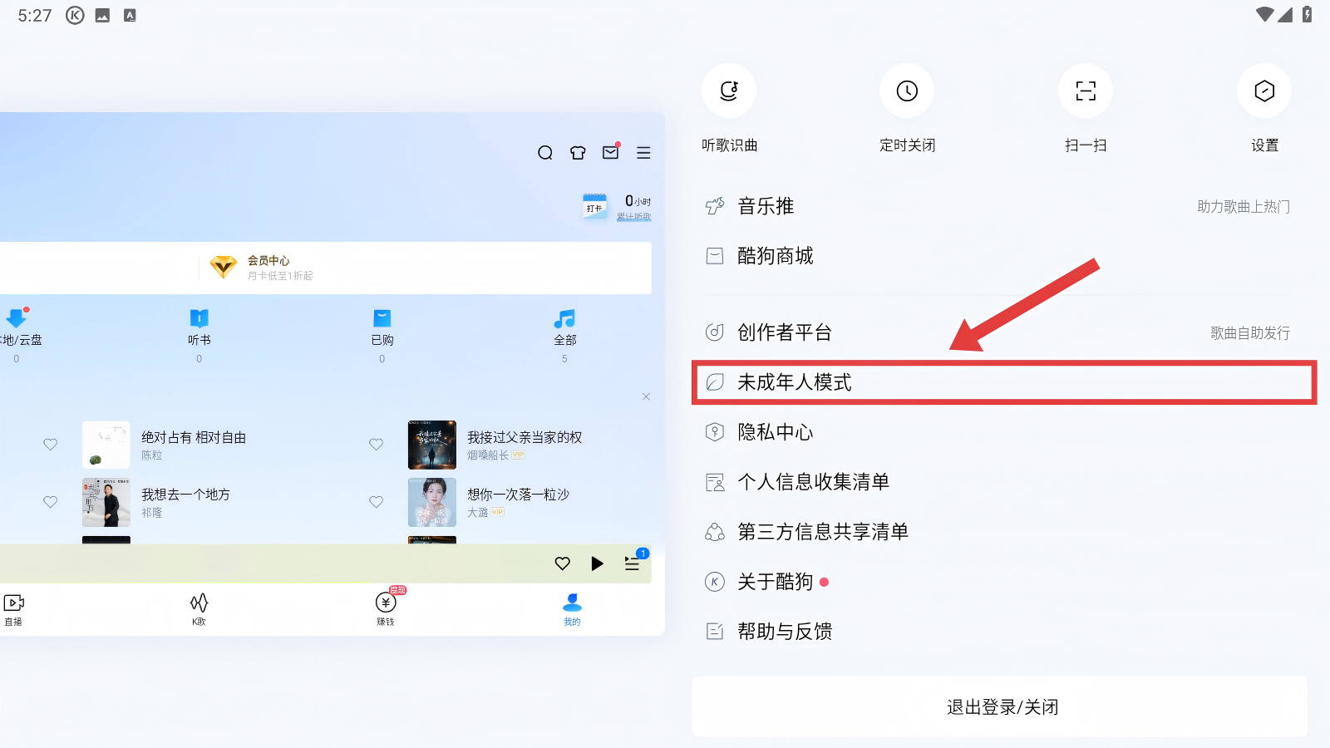Like the song 绝对占有 相对自由
Image resolution: width=1330 pixels, height=748 pixels.
pyautogui.click(x=51, y=445)
